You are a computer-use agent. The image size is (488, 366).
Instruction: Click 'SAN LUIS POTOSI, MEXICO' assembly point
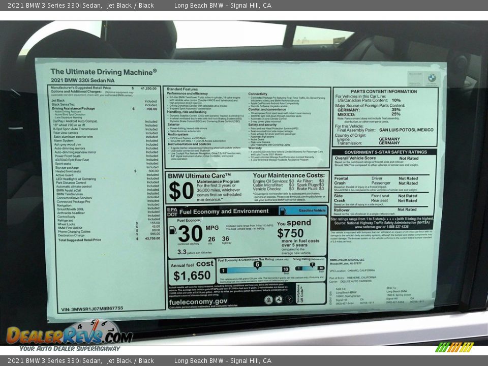point(406,130)
